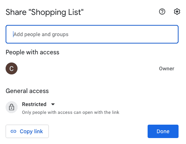Select the Copy link text label
Image resolution: width=186 pixels, height=144 pixels.
(x=31, y=131)
